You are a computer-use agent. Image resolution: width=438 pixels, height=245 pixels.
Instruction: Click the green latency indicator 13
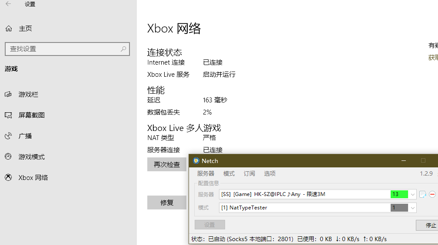[x=399, y=194]
